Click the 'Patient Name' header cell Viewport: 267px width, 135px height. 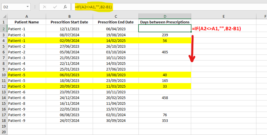[27, 22]
